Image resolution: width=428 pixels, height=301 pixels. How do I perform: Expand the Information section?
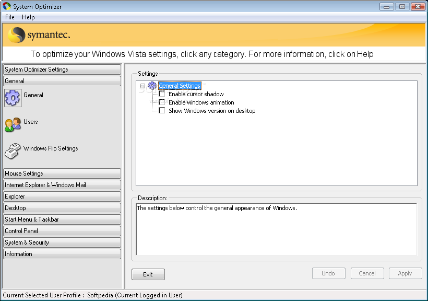[x=62, y=253]
